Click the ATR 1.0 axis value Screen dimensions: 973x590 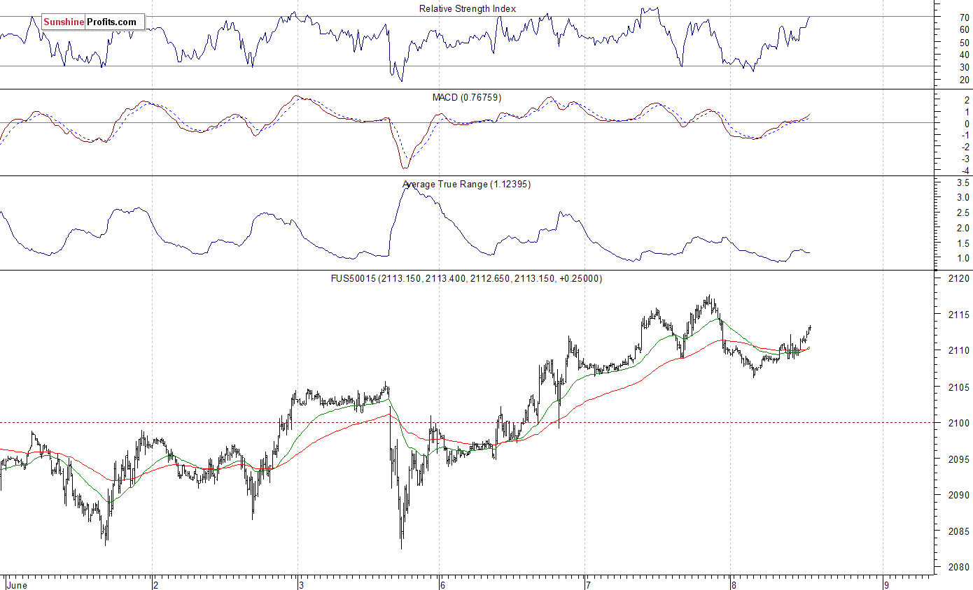click(962, 259)
